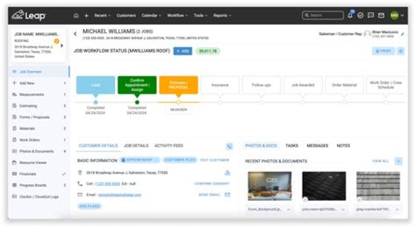Open the user account dropdown arrow

(x=403, y=16)
